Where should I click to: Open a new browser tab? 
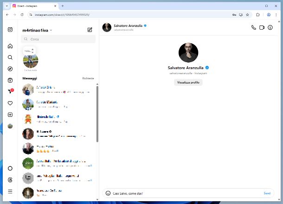[x=63, y=6]
